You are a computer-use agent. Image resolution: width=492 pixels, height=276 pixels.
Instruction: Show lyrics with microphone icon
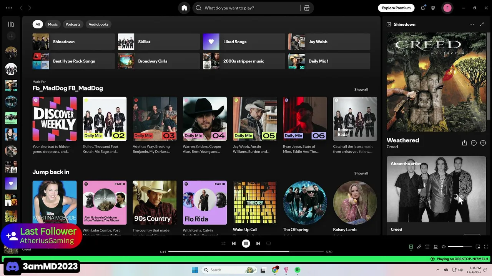tap(419, 247)
